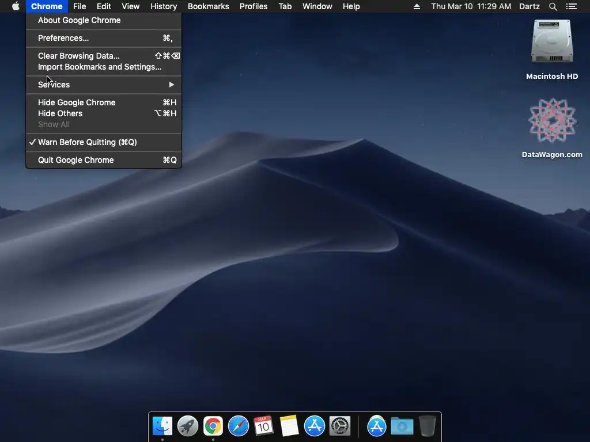590x442 pixels.
Task: Open the File menu
Action: (80, 6)
